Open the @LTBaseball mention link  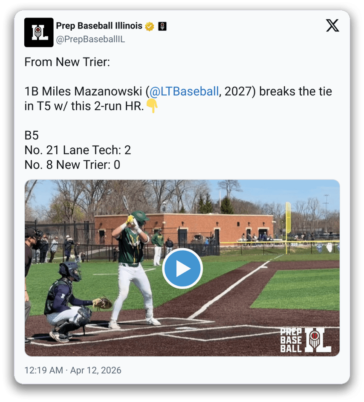click(184, 91)
